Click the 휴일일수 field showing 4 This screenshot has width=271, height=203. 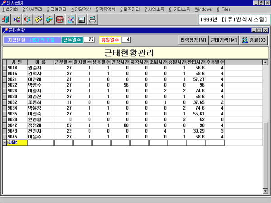tap(126, 40)
